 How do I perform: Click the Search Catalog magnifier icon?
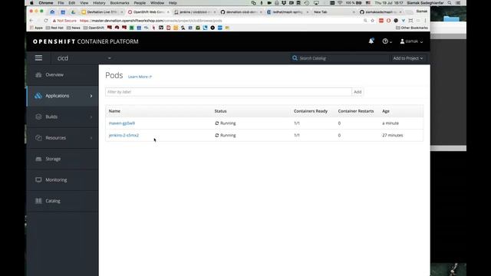(x=295, y=58)
